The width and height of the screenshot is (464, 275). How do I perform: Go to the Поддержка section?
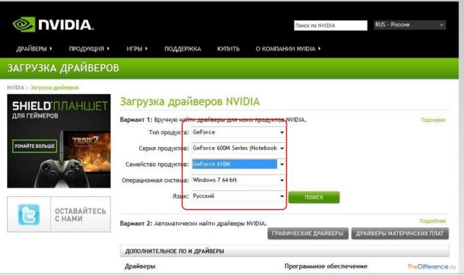pos(183,48)
